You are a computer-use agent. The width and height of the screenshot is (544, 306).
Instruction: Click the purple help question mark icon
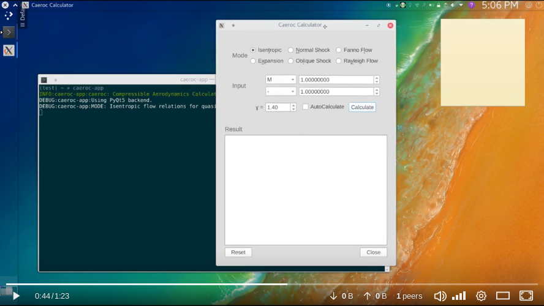tap(472, 5)
